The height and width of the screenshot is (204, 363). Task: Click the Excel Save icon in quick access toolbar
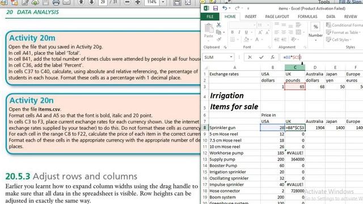216,8
